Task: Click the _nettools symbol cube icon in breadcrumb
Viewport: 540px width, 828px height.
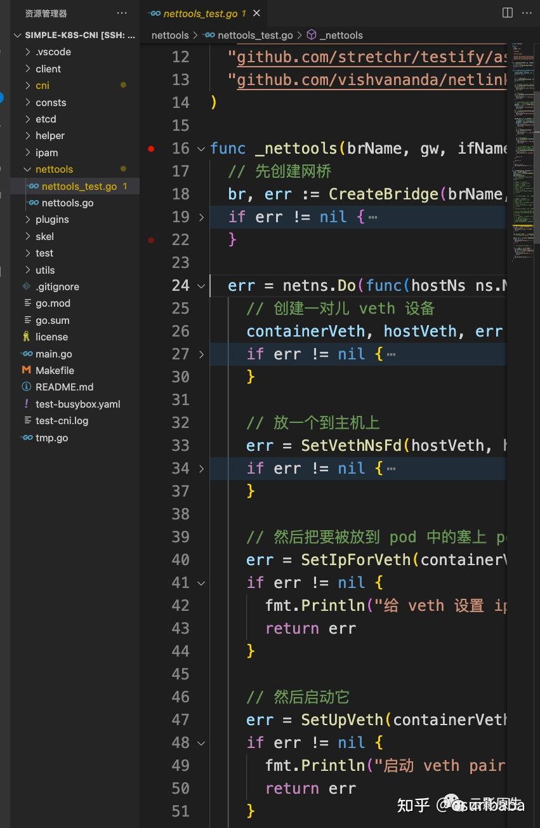Action: [312, 36]
